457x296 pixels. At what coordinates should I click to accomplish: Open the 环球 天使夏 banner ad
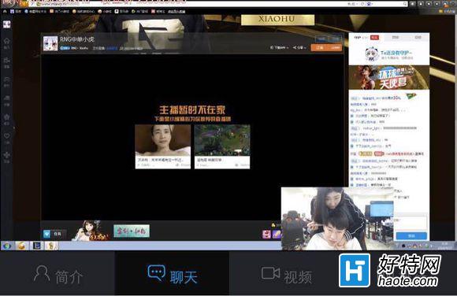click(x=388, y=77)
